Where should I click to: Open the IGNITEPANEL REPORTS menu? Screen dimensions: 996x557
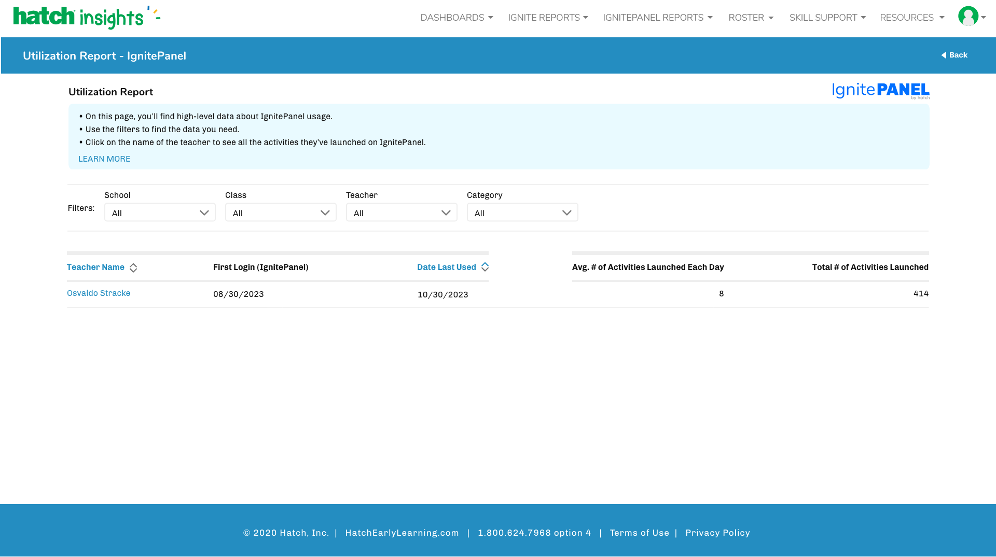pyautogui.click(x=657, y=18)
